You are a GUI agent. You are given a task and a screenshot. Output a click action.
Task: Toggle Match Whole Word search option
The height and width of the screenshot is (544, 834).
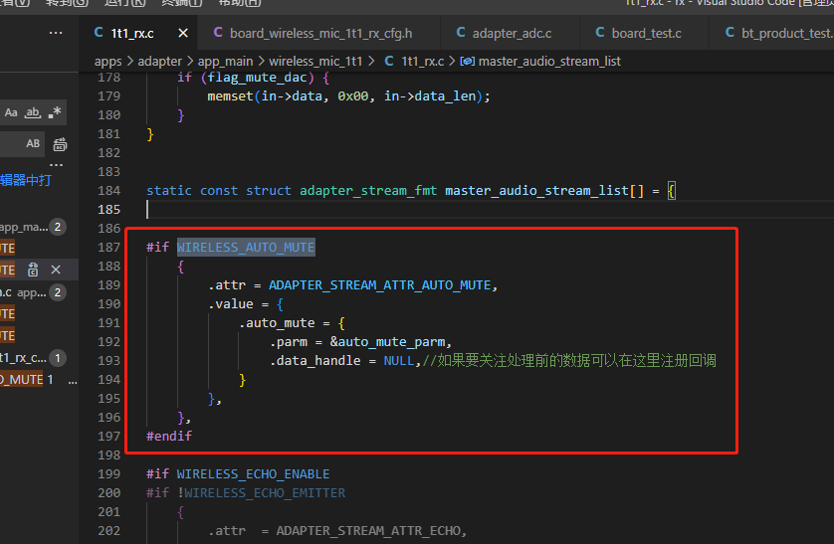pyautogui.click(x=33, y=112)
